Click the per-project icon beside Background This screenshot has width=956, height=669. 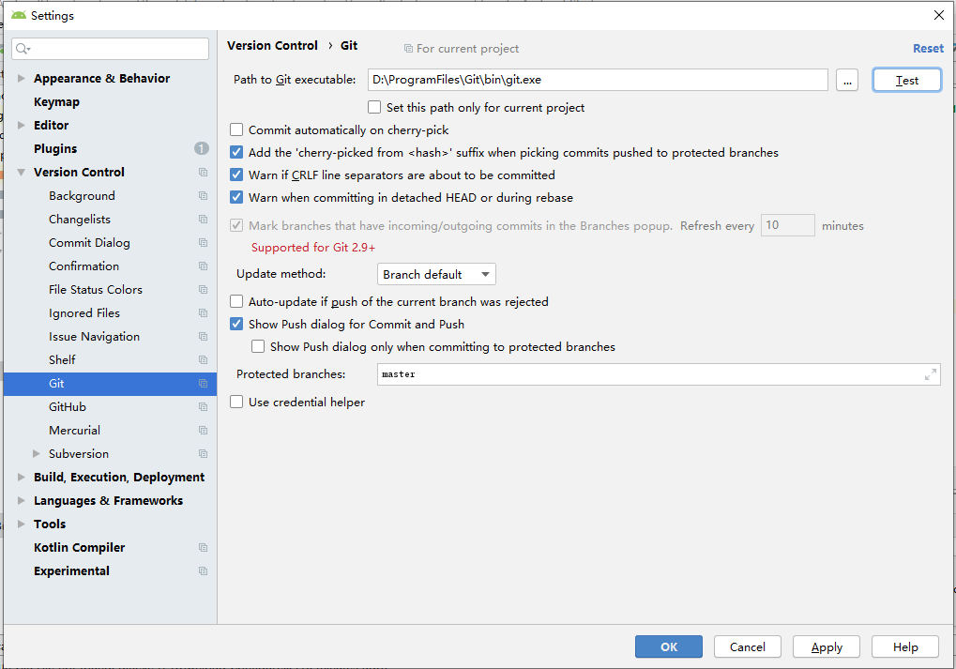click(x=203, y=196)
